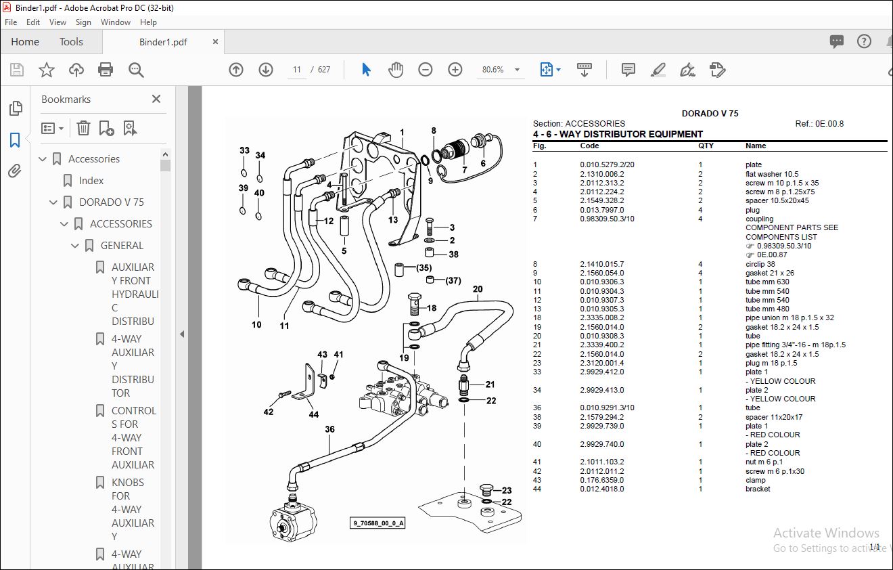Open 4-WAY AUXILIARY DISTRIBUTOR bookmark
Image resolution: width=893 pixels, height=570 pixels.
pos(133,366)
